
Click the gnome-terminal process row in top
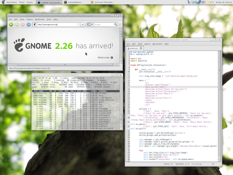click(76, 100)
